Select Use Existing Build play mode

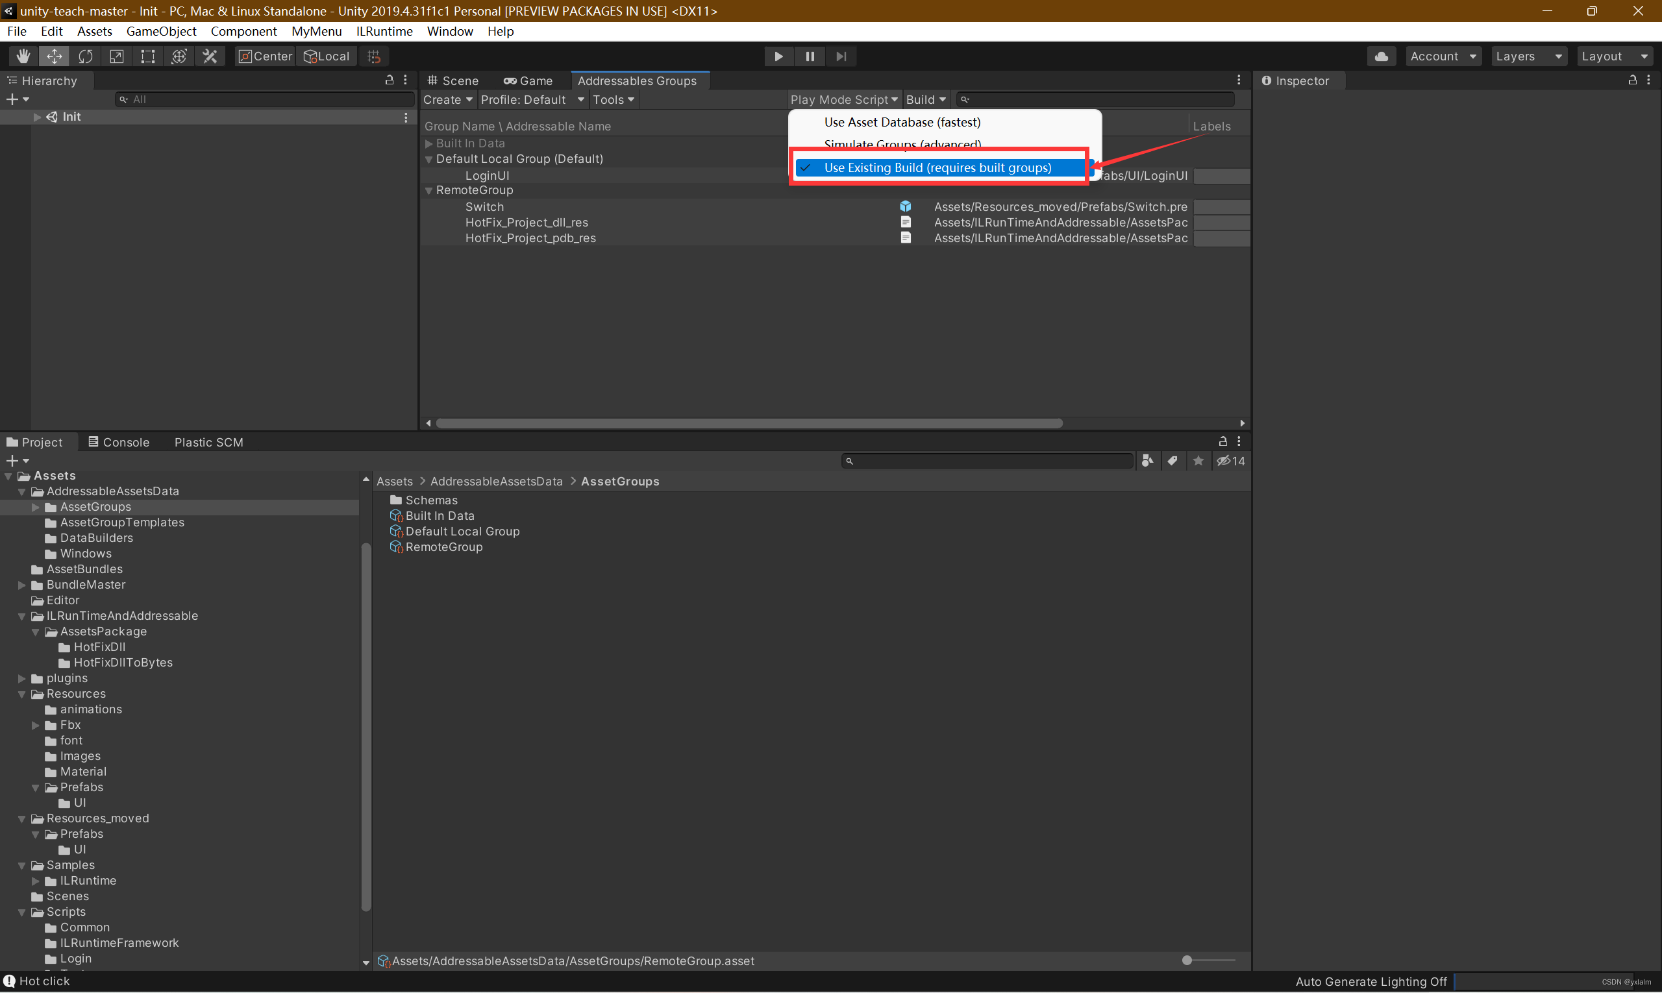click(x=937, y=167)
